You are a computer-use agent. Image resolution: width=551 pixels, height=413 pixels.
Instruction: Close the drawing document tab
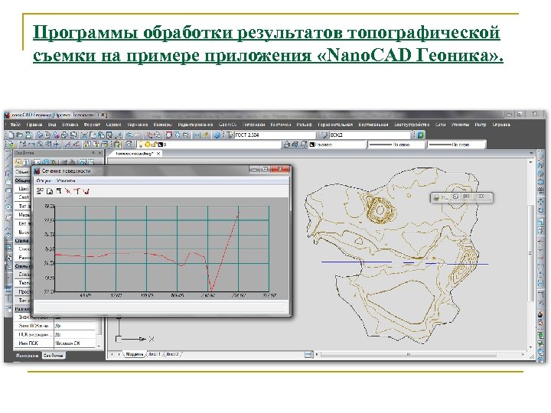158,154
